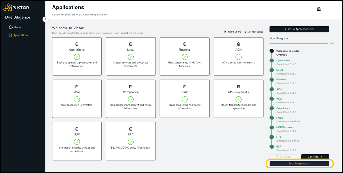Viewport: 343px width, 173px height.
Task: Click the IT/IS card green checkmark
Action: point(77,142)
